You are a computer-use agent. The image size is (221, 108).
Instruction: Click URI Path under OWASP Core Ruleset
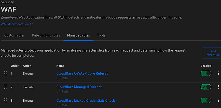click(62, 78)
